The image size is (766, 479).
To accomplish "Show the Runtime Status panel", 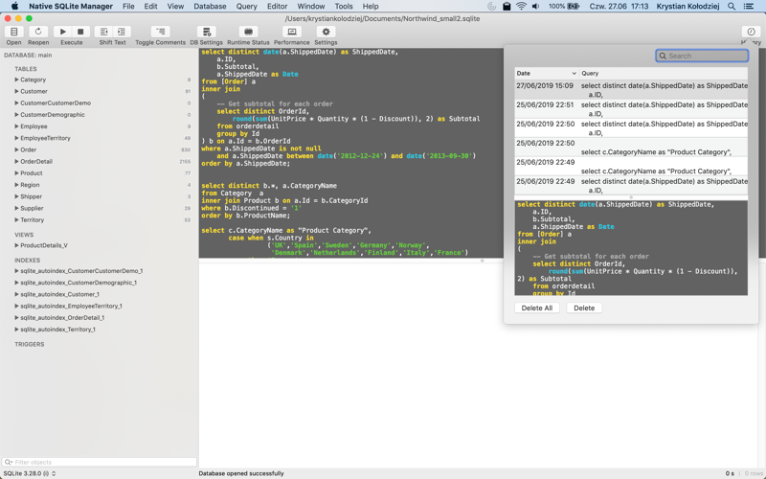I will click(248, 33).
